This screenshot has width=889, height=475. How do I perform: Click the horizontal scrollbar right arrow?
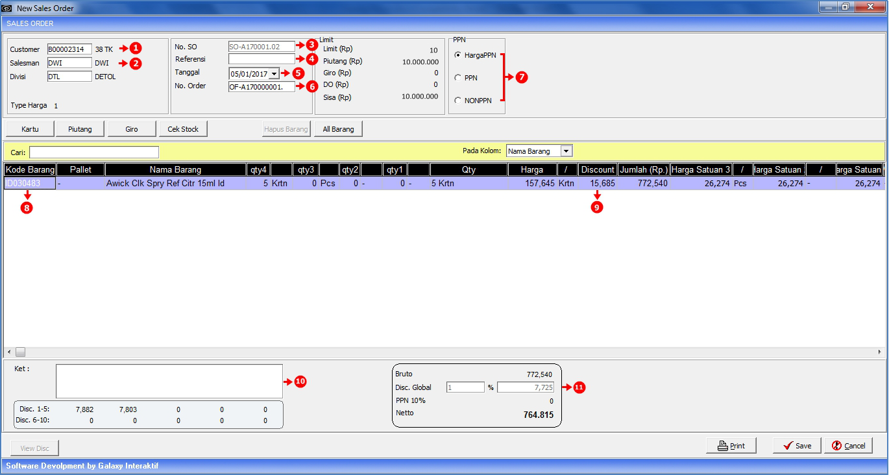pos(880,352)
